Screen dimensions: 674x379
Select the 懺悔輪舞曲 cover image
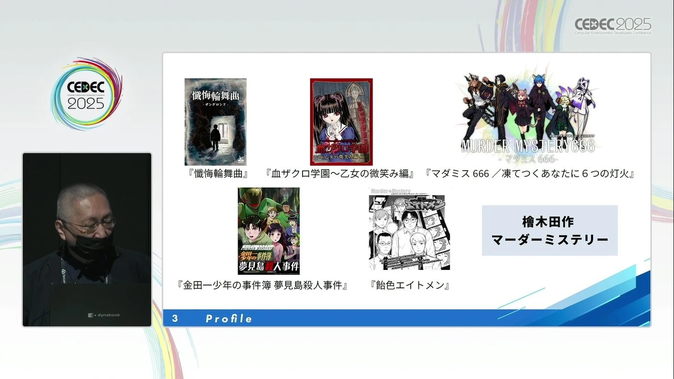pyautogui.click(x=215, y=122)
